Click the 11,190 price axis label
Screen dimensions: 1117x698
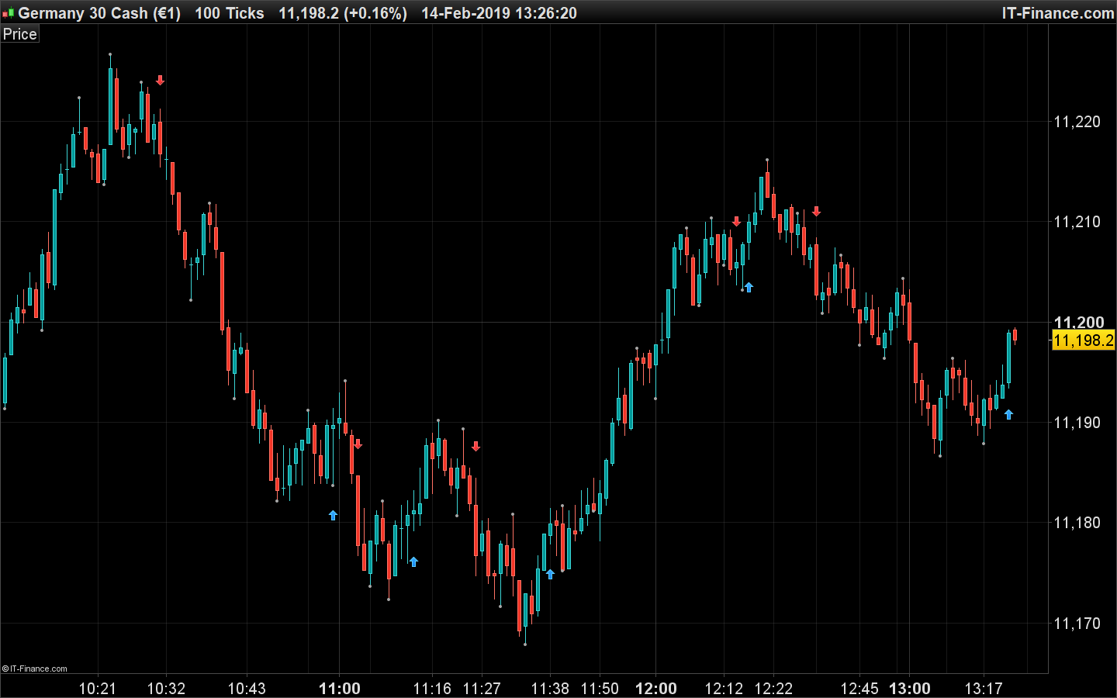pyautogui.click(x=1077, y=423)
